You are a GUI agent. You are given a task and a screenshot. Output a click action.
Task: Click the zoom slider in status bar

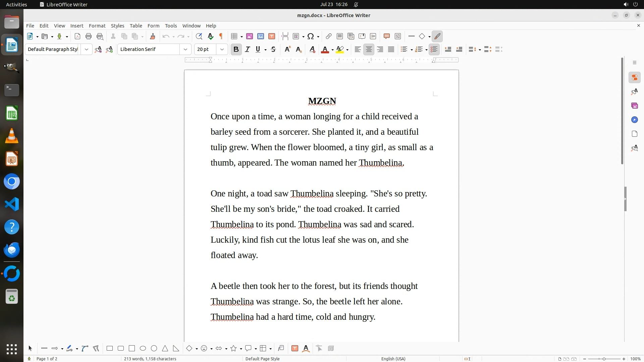[604, 359]
